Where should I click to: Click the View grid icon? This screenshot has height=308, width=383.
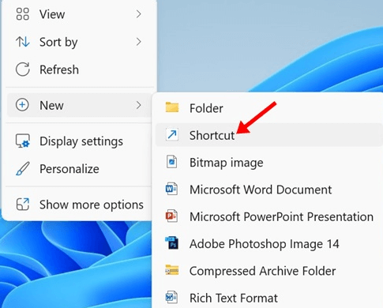(x=22, y=14)
